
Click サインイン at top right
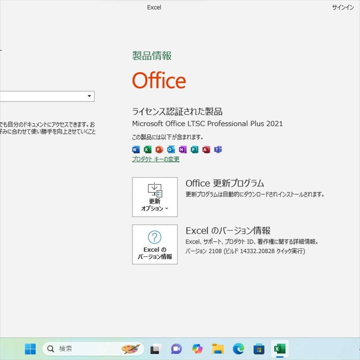click(343, 7)
